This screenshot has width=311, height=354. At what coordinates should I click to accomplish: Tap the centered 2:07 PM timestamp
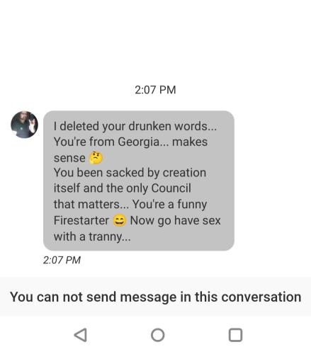[155, 90]
